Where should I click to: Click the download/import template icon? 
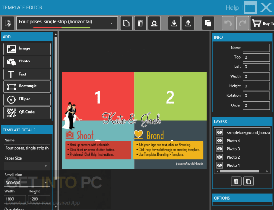click(174, 23)
